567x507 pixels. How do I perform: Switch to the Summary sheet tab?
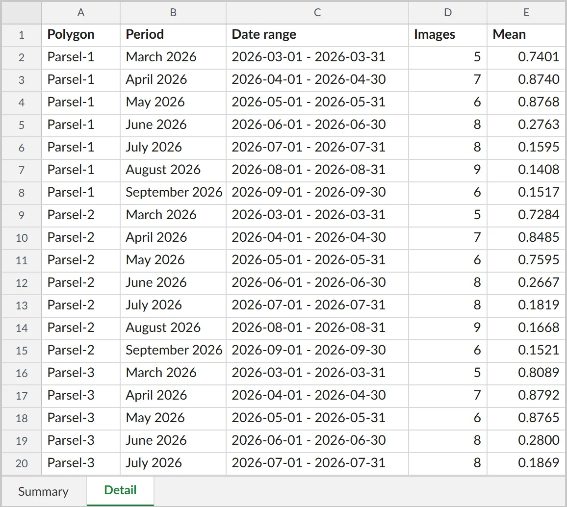(43, 491)
